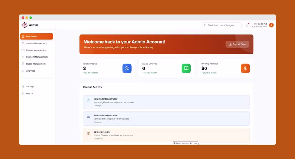The width and height of the screenshot is (295, 159).
Task: Click the red macOS window close button
Action: [x=23, y=17]
